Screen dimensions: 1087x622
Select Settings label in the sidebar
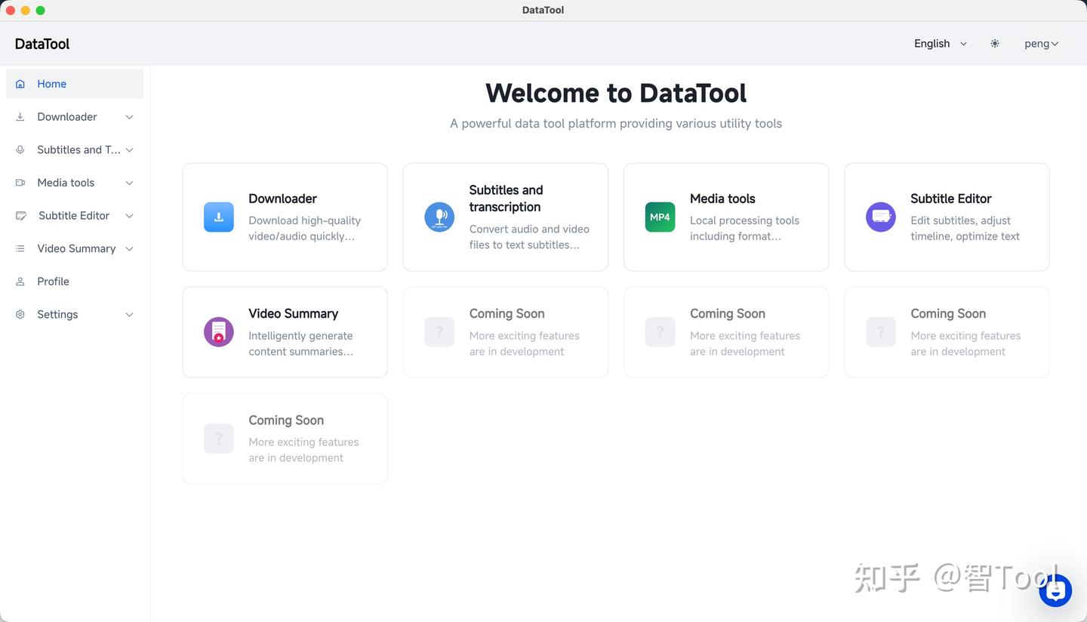coord(57,314)
